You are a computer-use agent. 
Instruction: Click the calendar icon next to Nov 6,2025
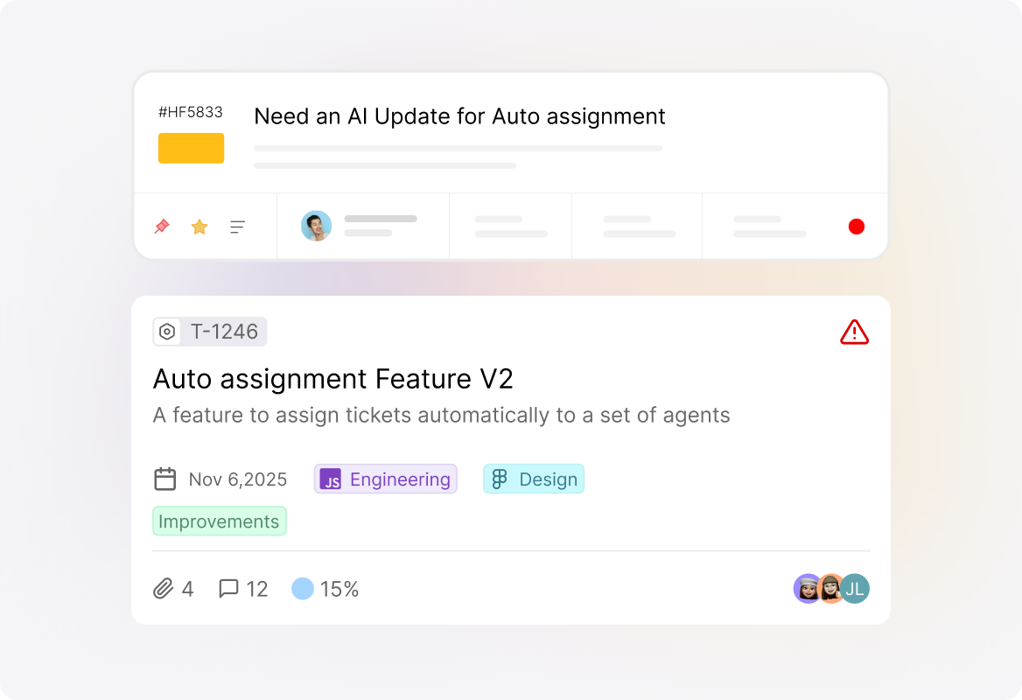pyautogui.click(x=164, y=479)
